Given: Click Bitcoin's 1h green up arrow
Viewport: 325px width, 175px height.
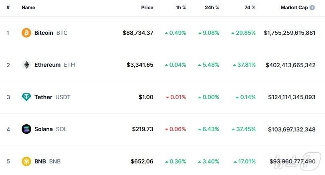Looking at the screenshot, I should point(166,33).
